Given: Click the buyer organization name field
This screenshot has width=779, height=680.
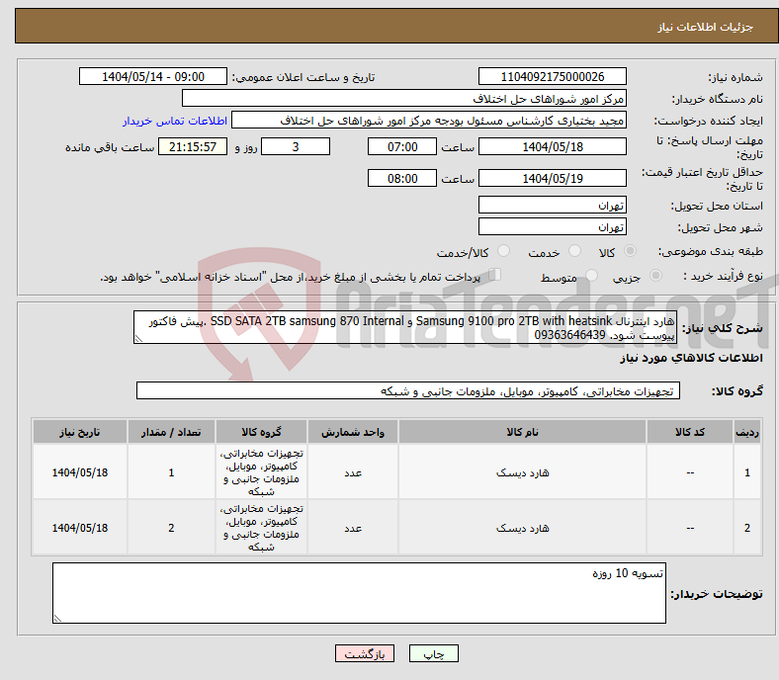Looking at the screenshot, I should click(x=404, y=99).
